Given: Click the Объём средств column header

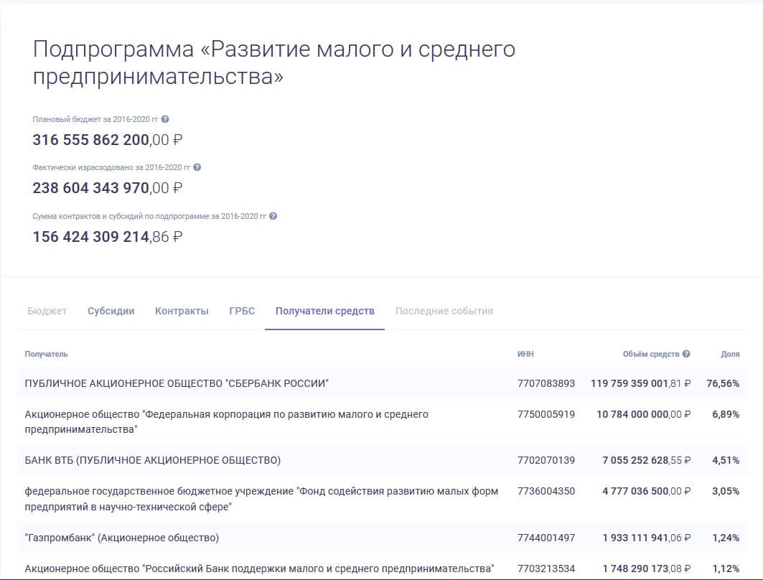Looking at the screenshot, I should coord(651,354).
